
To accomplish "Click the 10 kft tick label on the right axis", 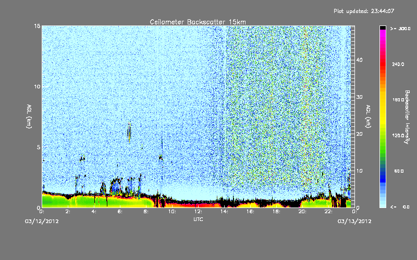I will (359, 171).
